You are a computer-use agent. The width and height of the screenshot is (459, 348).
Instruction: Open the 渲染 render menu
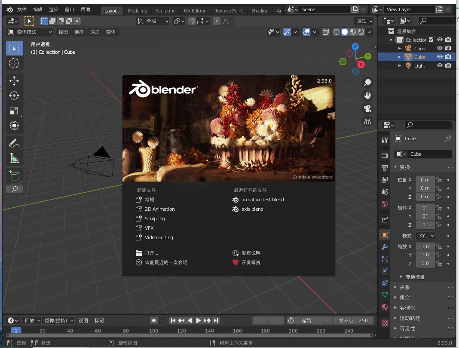point(54,9)
